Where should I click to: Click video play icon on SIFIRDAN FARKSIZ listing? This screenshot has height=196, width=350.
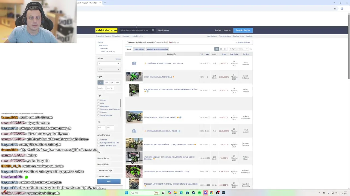click(x=179, y=131)
